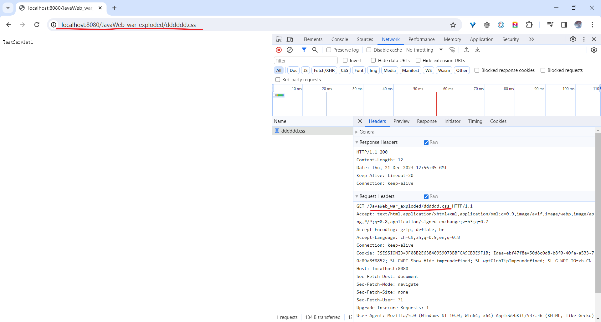Viewport: 601px width, 322px height.
Task: Reload the page
Action: coord(37,25)
